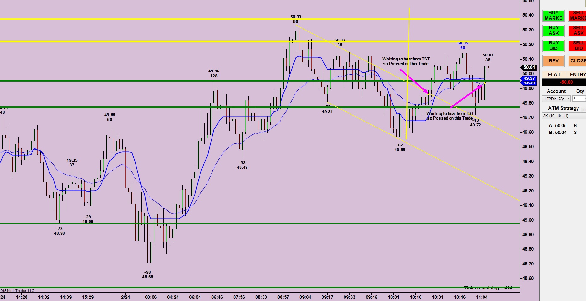
Task: Open ATM Strategy settings with the ellipsis button
Action: 583,109
